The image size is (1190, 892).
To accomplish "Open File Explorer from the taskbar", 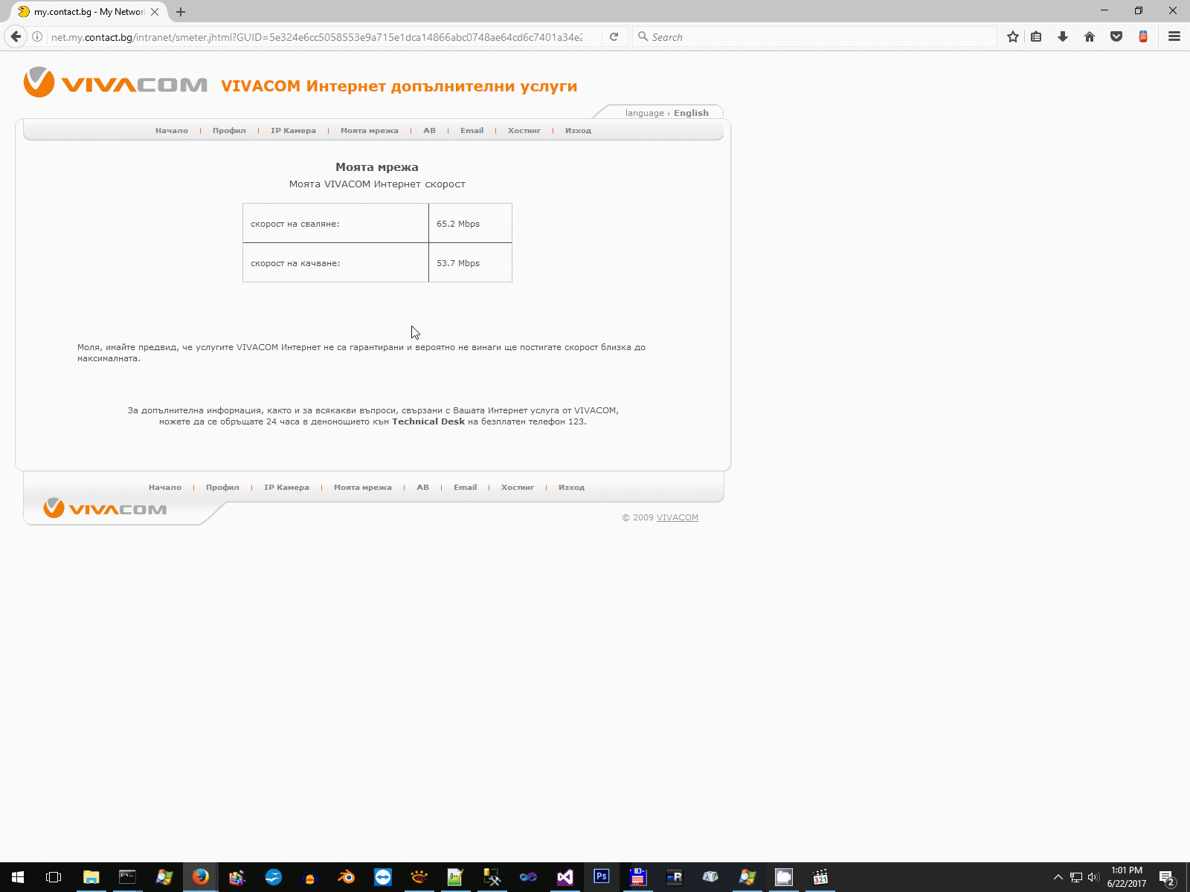I will tap(91, 877).
